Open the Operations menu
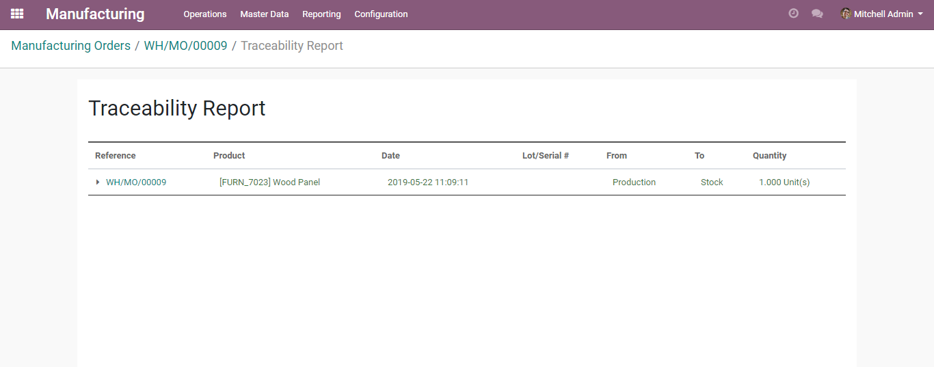The image size is (934, 367). coord(205,14)
